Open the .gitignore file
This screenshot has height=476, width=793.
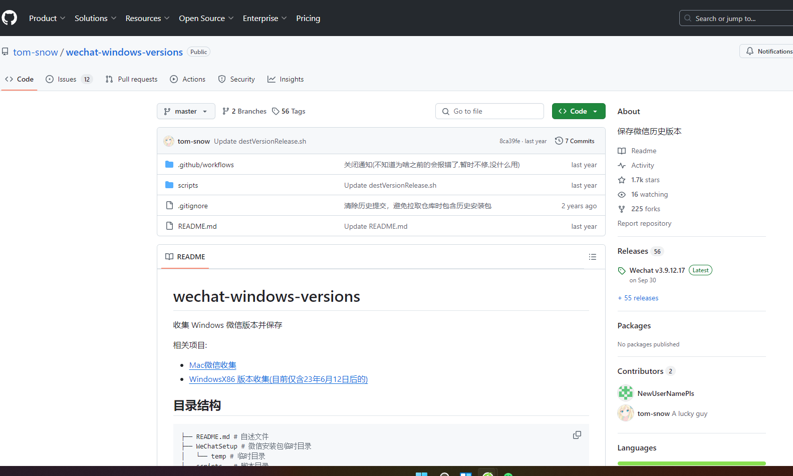pos(193,206)
